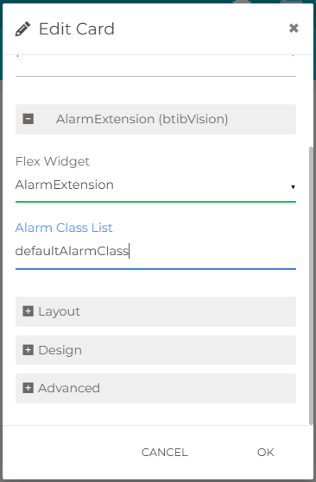The height and width of the screenshot is (482, 316).
Task: Expand Layout with its plus icon
Action: point(28,311)
